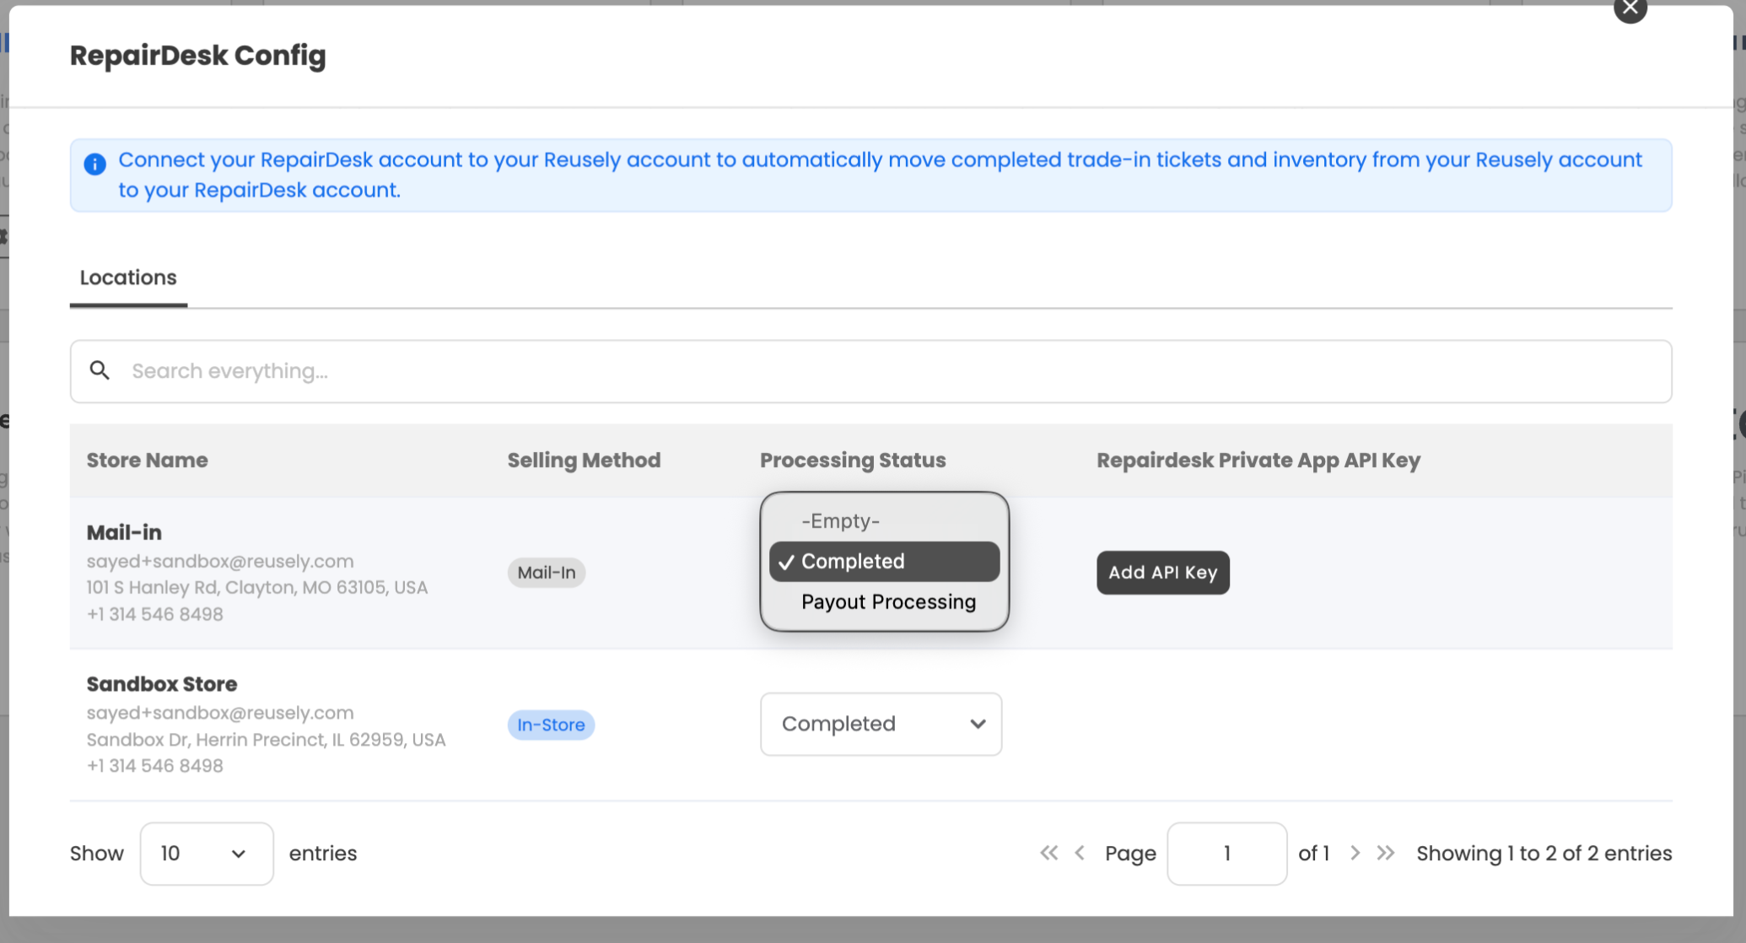Click the Mail-in store email address
The image size is (1746, 943).
coord(220,561)
